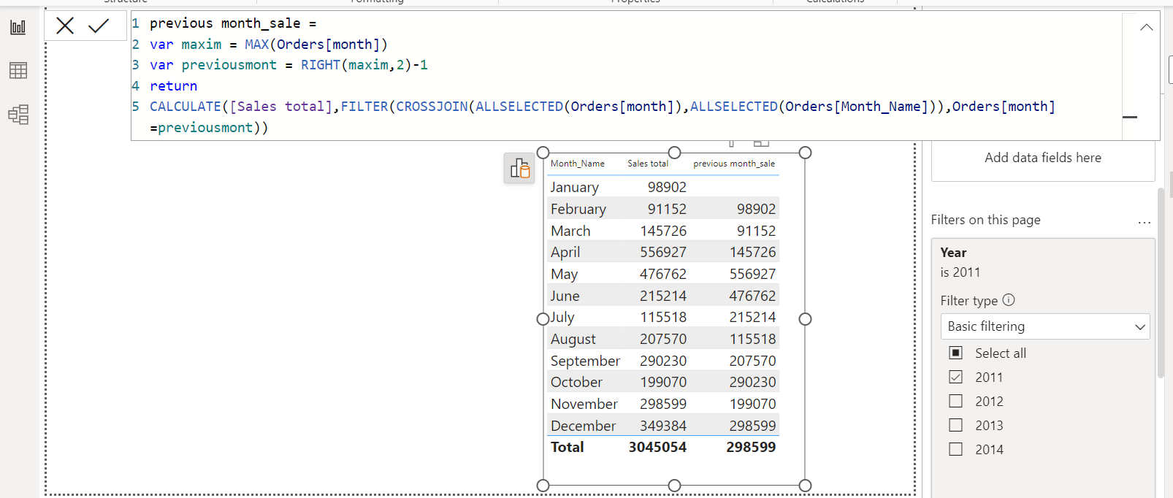The image size is (1173, 498).
Task: Commit the formula with the checkmark
Action: [99, 26]
